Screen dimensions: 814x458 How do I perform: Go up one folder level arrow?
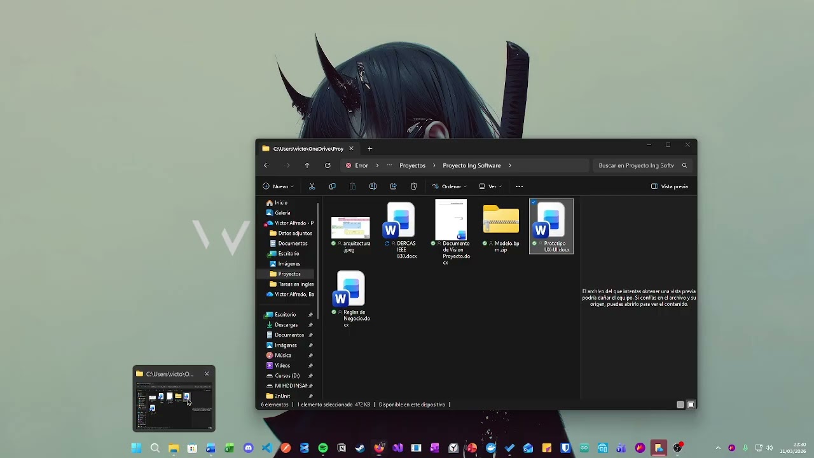(x=307, y=165)
